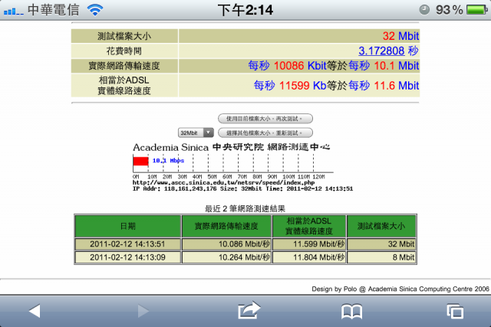Tap the Wi-Fi status icon

(x=95, y=10)
